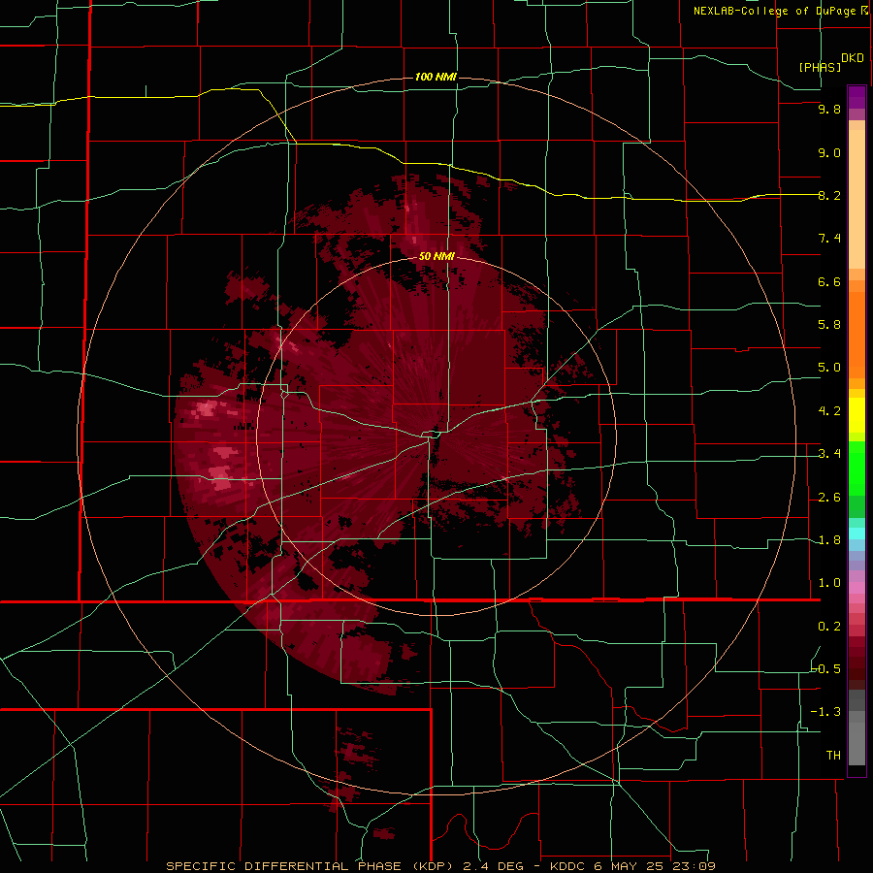The height and width of the screenshot is (873, 873).
Task: Click the 4.2 scale value
Action: 829,411
